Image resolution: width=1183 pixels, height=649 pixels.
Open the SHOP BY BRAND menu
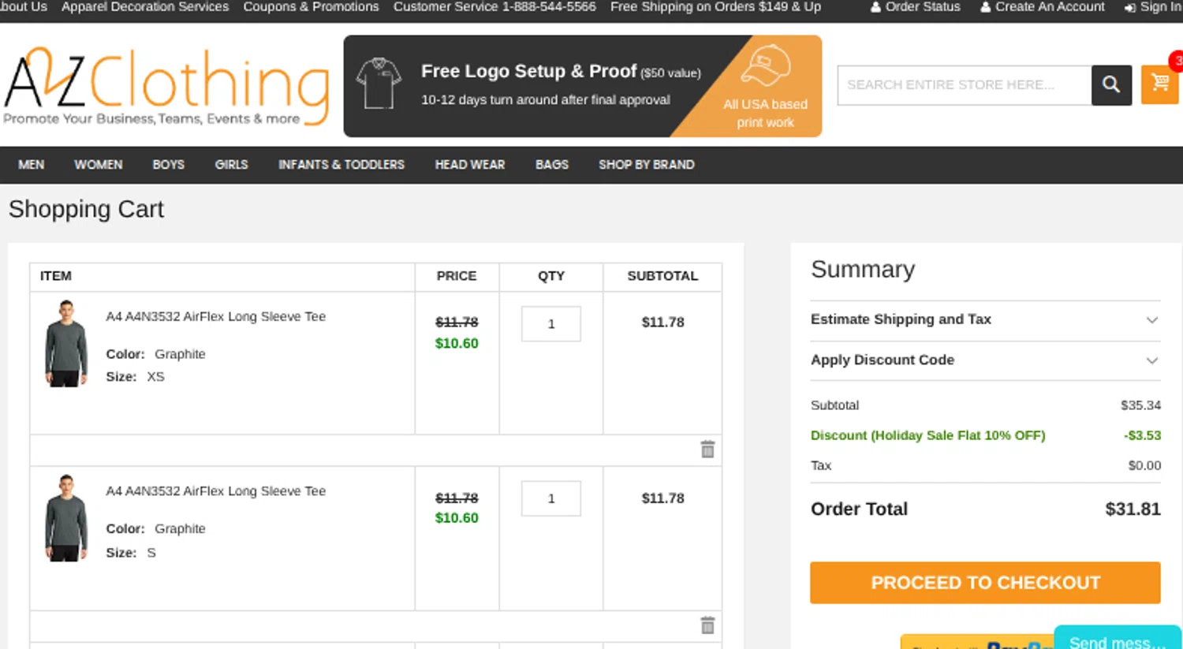click(647, 165)
